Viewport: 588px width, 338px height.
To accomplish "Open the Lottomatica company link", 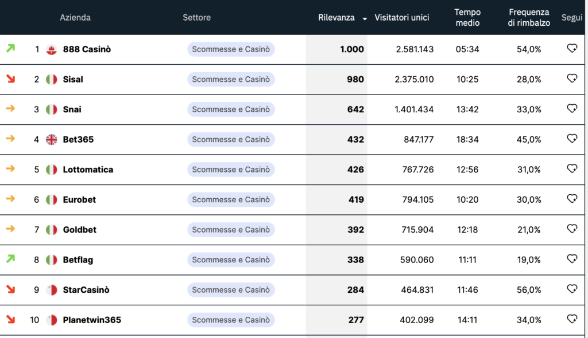I will click(x=88, y=170).
